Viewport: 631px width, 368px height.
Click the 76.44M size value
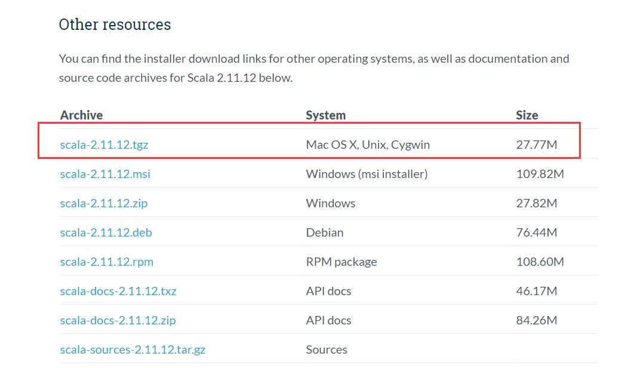537,233
